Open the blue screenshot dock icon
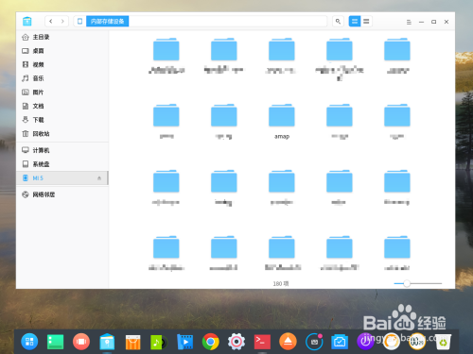 click(340, 342)
